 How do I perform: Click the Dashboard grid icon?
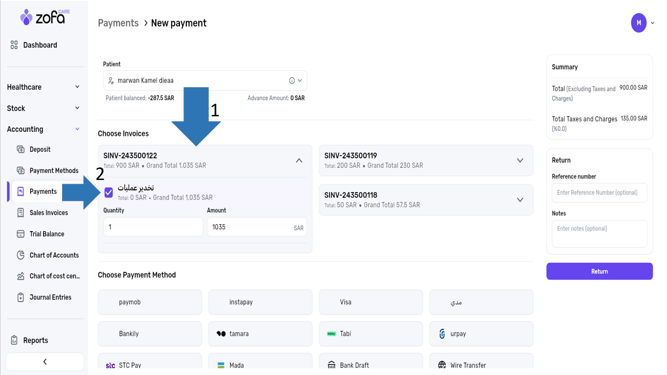tap(14, 45)
